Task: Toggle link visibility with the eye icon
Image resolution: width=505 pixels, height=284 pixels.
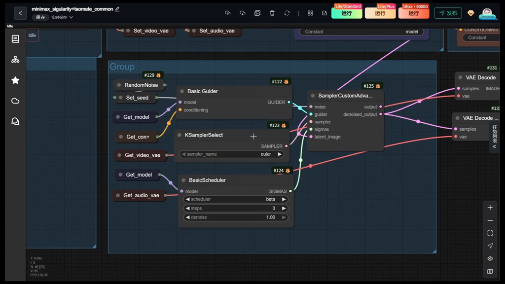Action: point(490,258)
